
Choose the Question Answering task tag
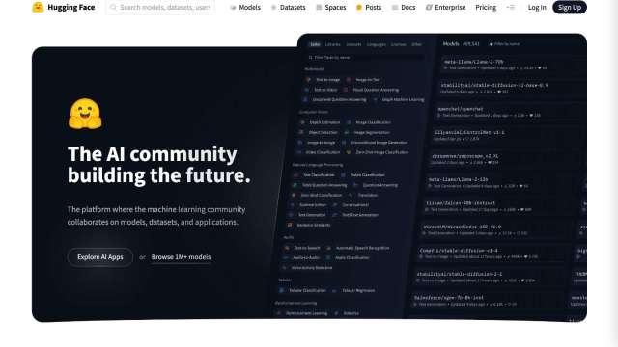tap(376, 185)
